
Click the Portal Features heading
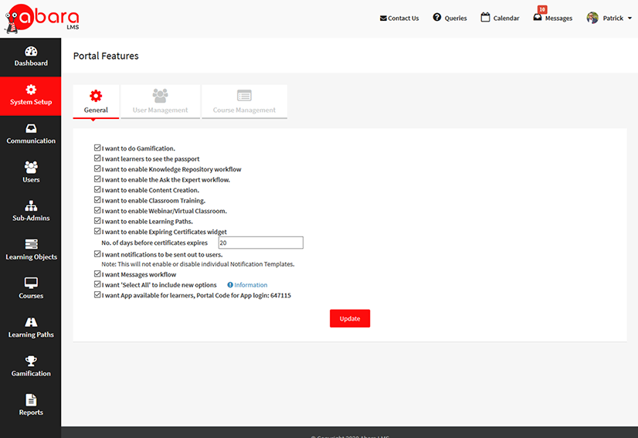(x=106, y=56)
